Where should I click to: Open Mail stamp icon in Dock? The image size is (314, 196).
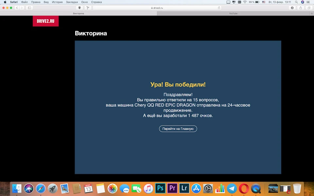click(64, 188)
